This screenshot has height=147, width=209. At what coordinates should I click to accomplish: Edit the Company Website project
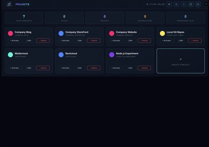(x=130, y=40)
